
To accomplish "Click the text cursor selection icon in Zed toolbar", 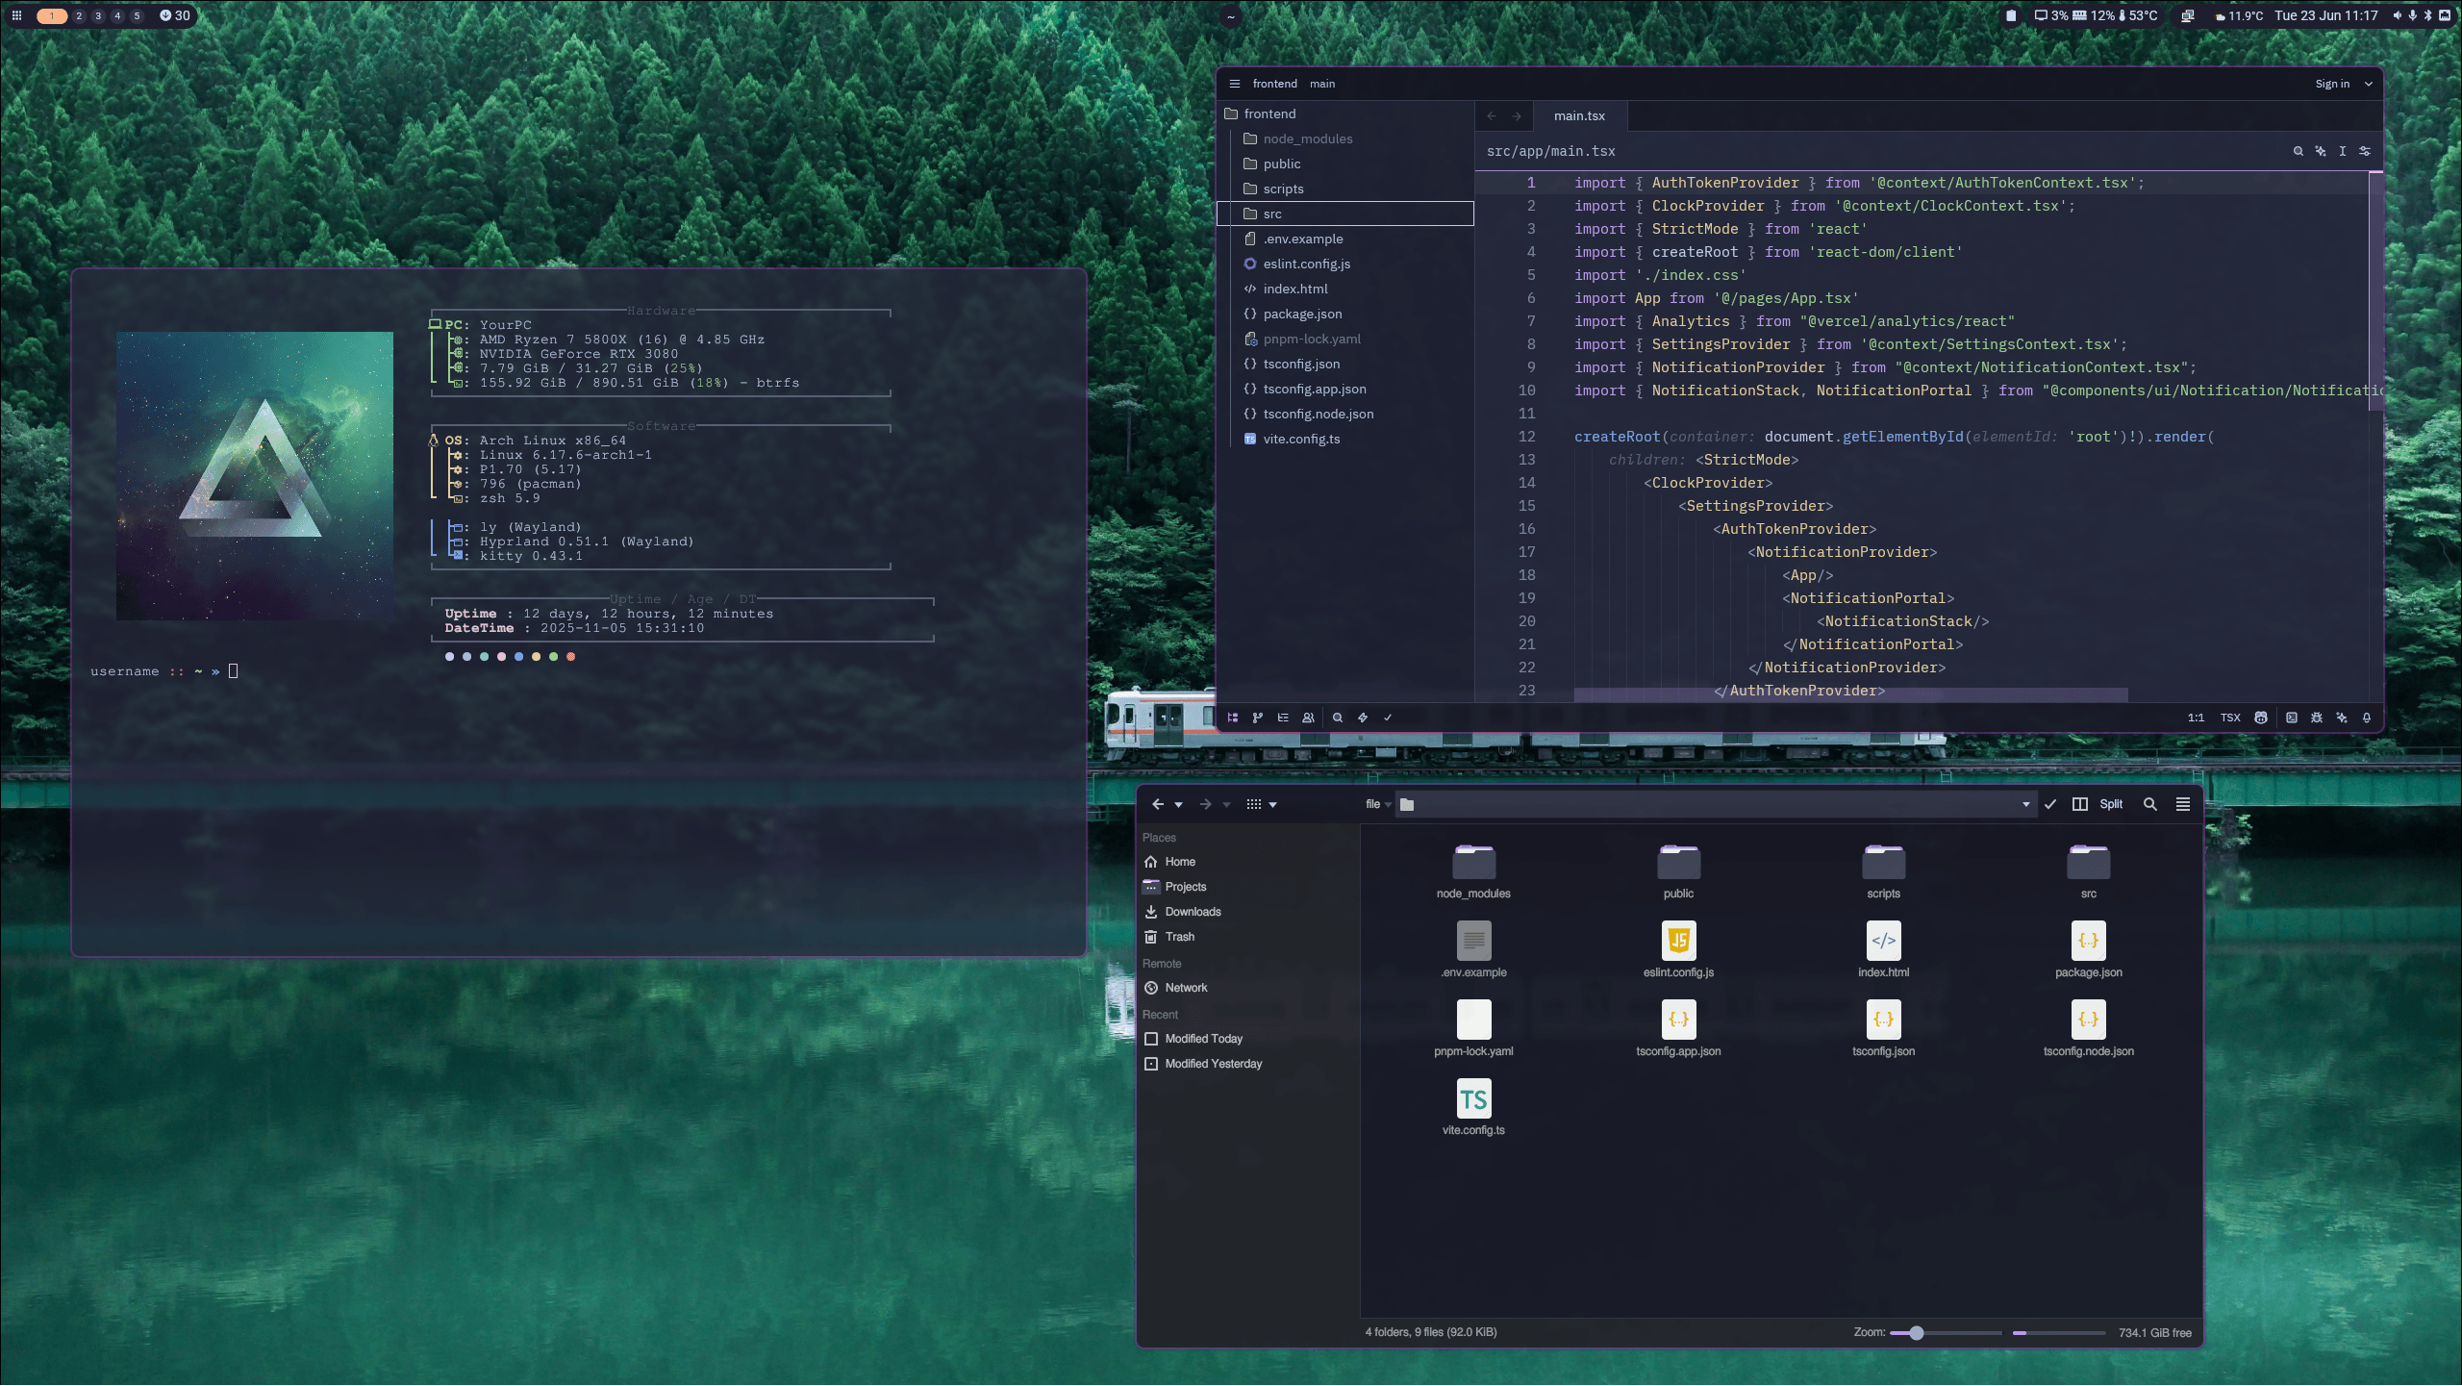I will click(x=2343, y=151).
